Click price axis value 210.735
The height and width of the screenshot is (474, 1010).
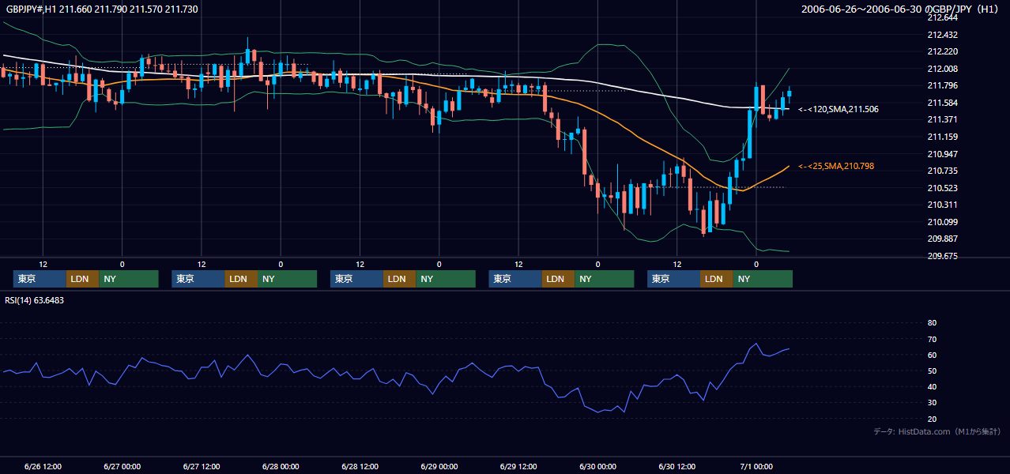pyautogui.click(x=944, y=171)
